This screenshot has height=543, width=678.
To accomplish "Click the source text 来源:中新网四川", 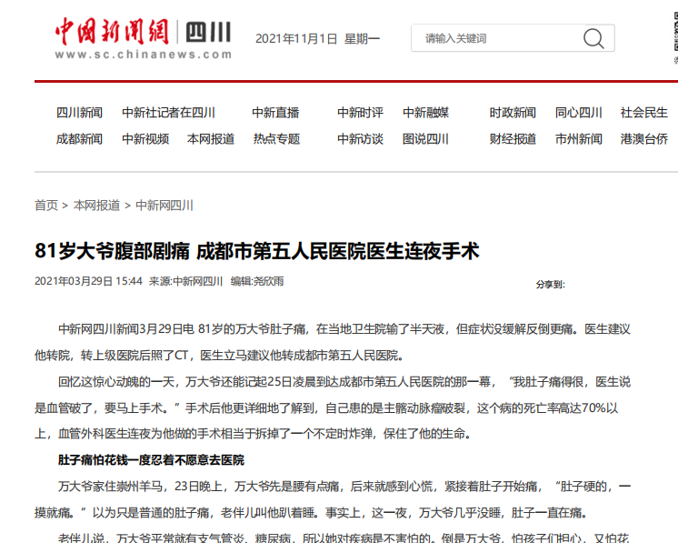I will 185,281.
